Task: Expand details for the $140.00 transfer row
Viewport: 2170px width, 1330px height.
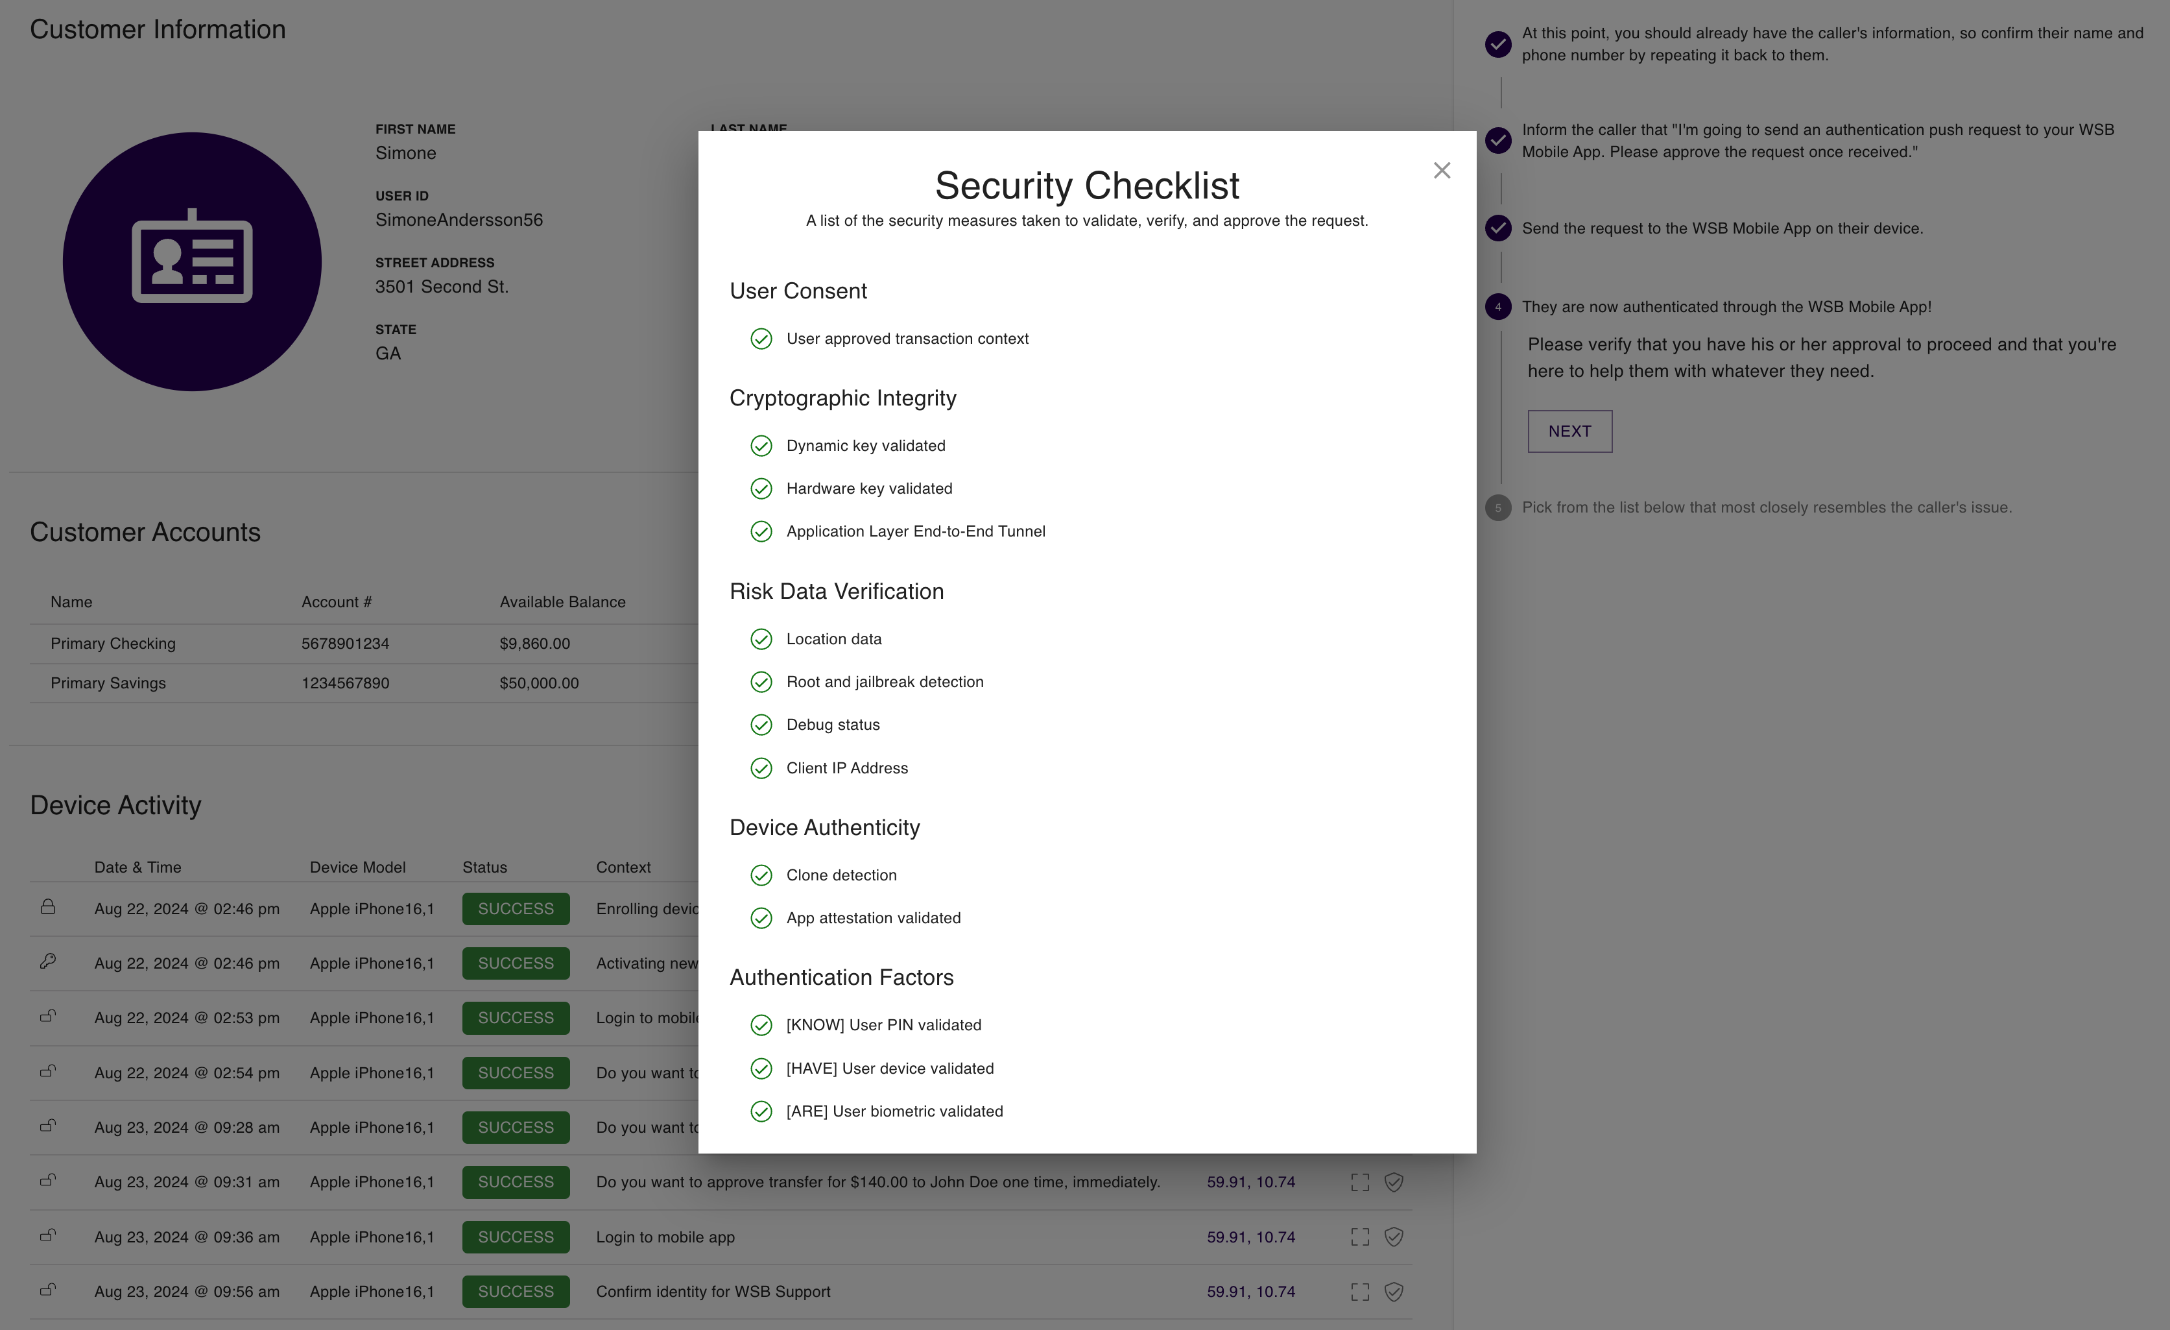Action: (1360, 1182)
